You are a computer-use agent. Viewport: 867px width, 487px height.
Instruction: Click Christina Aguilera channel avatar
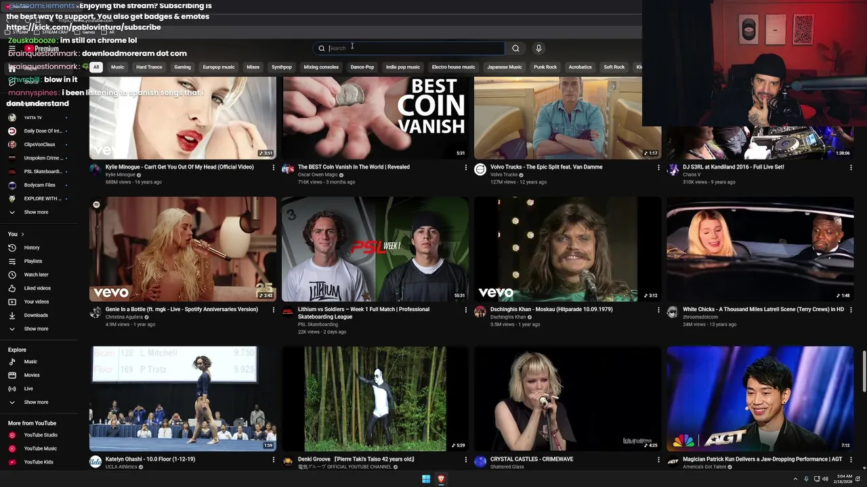click(x=95, y=312)
